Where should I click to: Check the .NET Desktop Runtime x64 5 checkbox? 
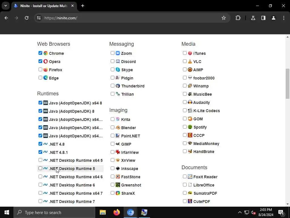click(x=40, y=160)
